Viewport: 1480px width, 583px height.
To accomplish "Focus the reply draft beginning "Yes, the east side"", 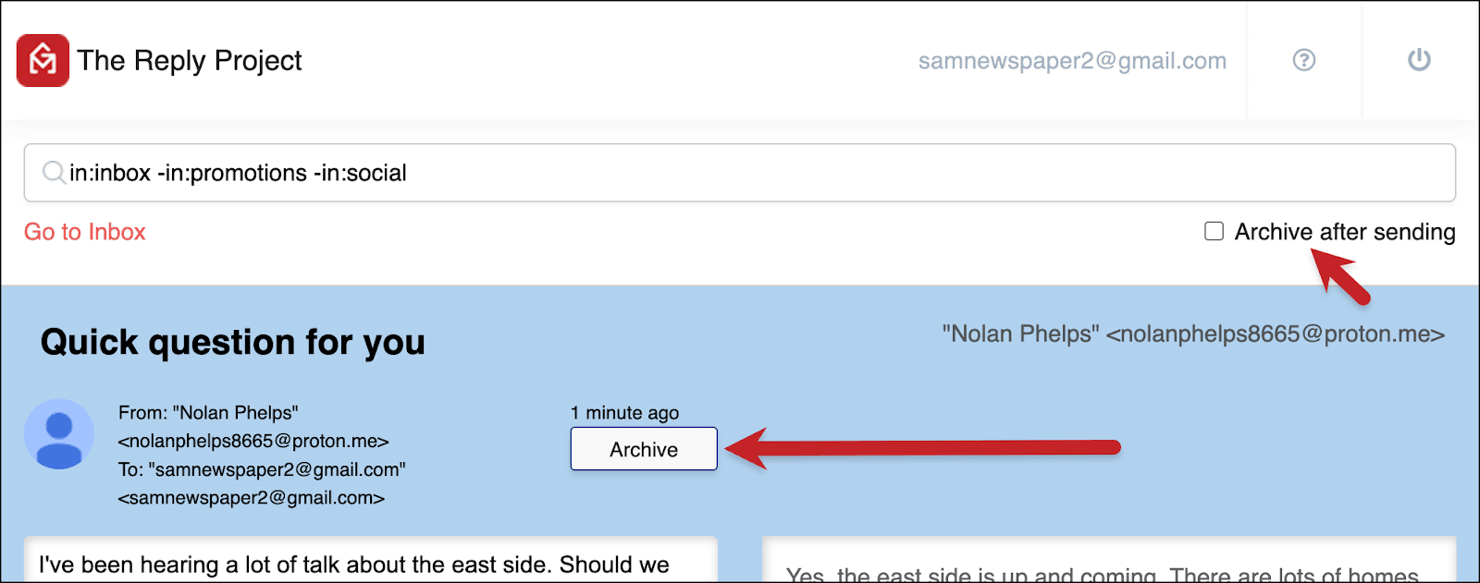I will pyautogui.click(x=1108, y=560).
